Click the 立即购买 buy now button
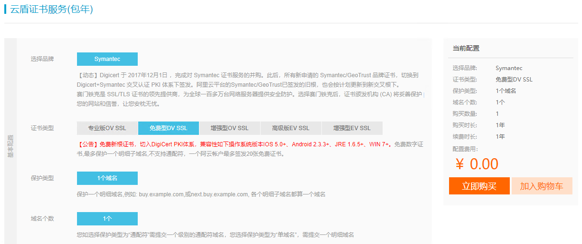This screenshot has width=582, height=244. pos(479,186)
